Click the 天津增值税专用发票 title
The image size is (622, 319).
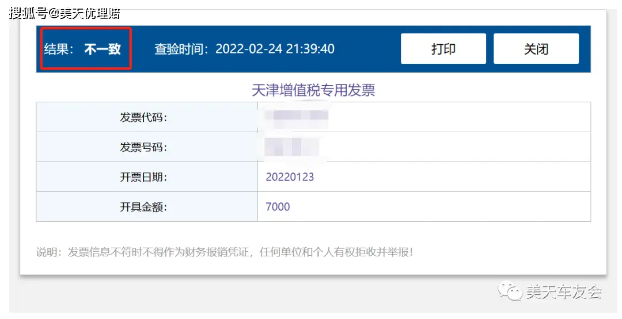pyautogui.click(x=313, y=90)
